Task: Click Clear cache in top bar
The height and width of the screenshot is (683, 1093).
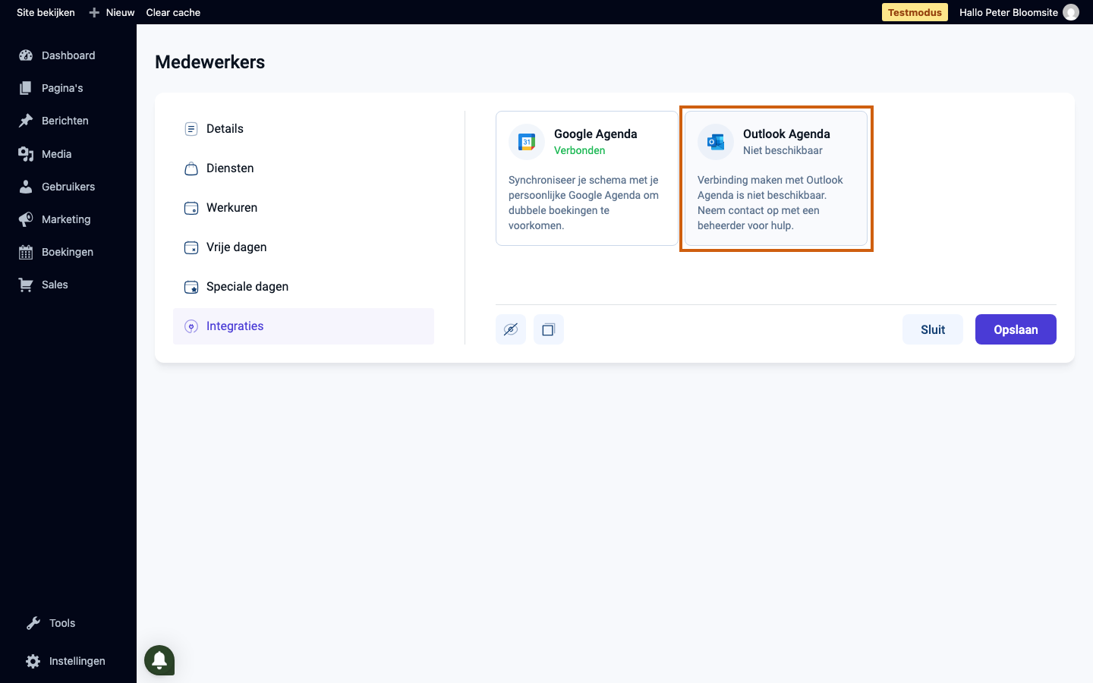Action: coord(173,12)
